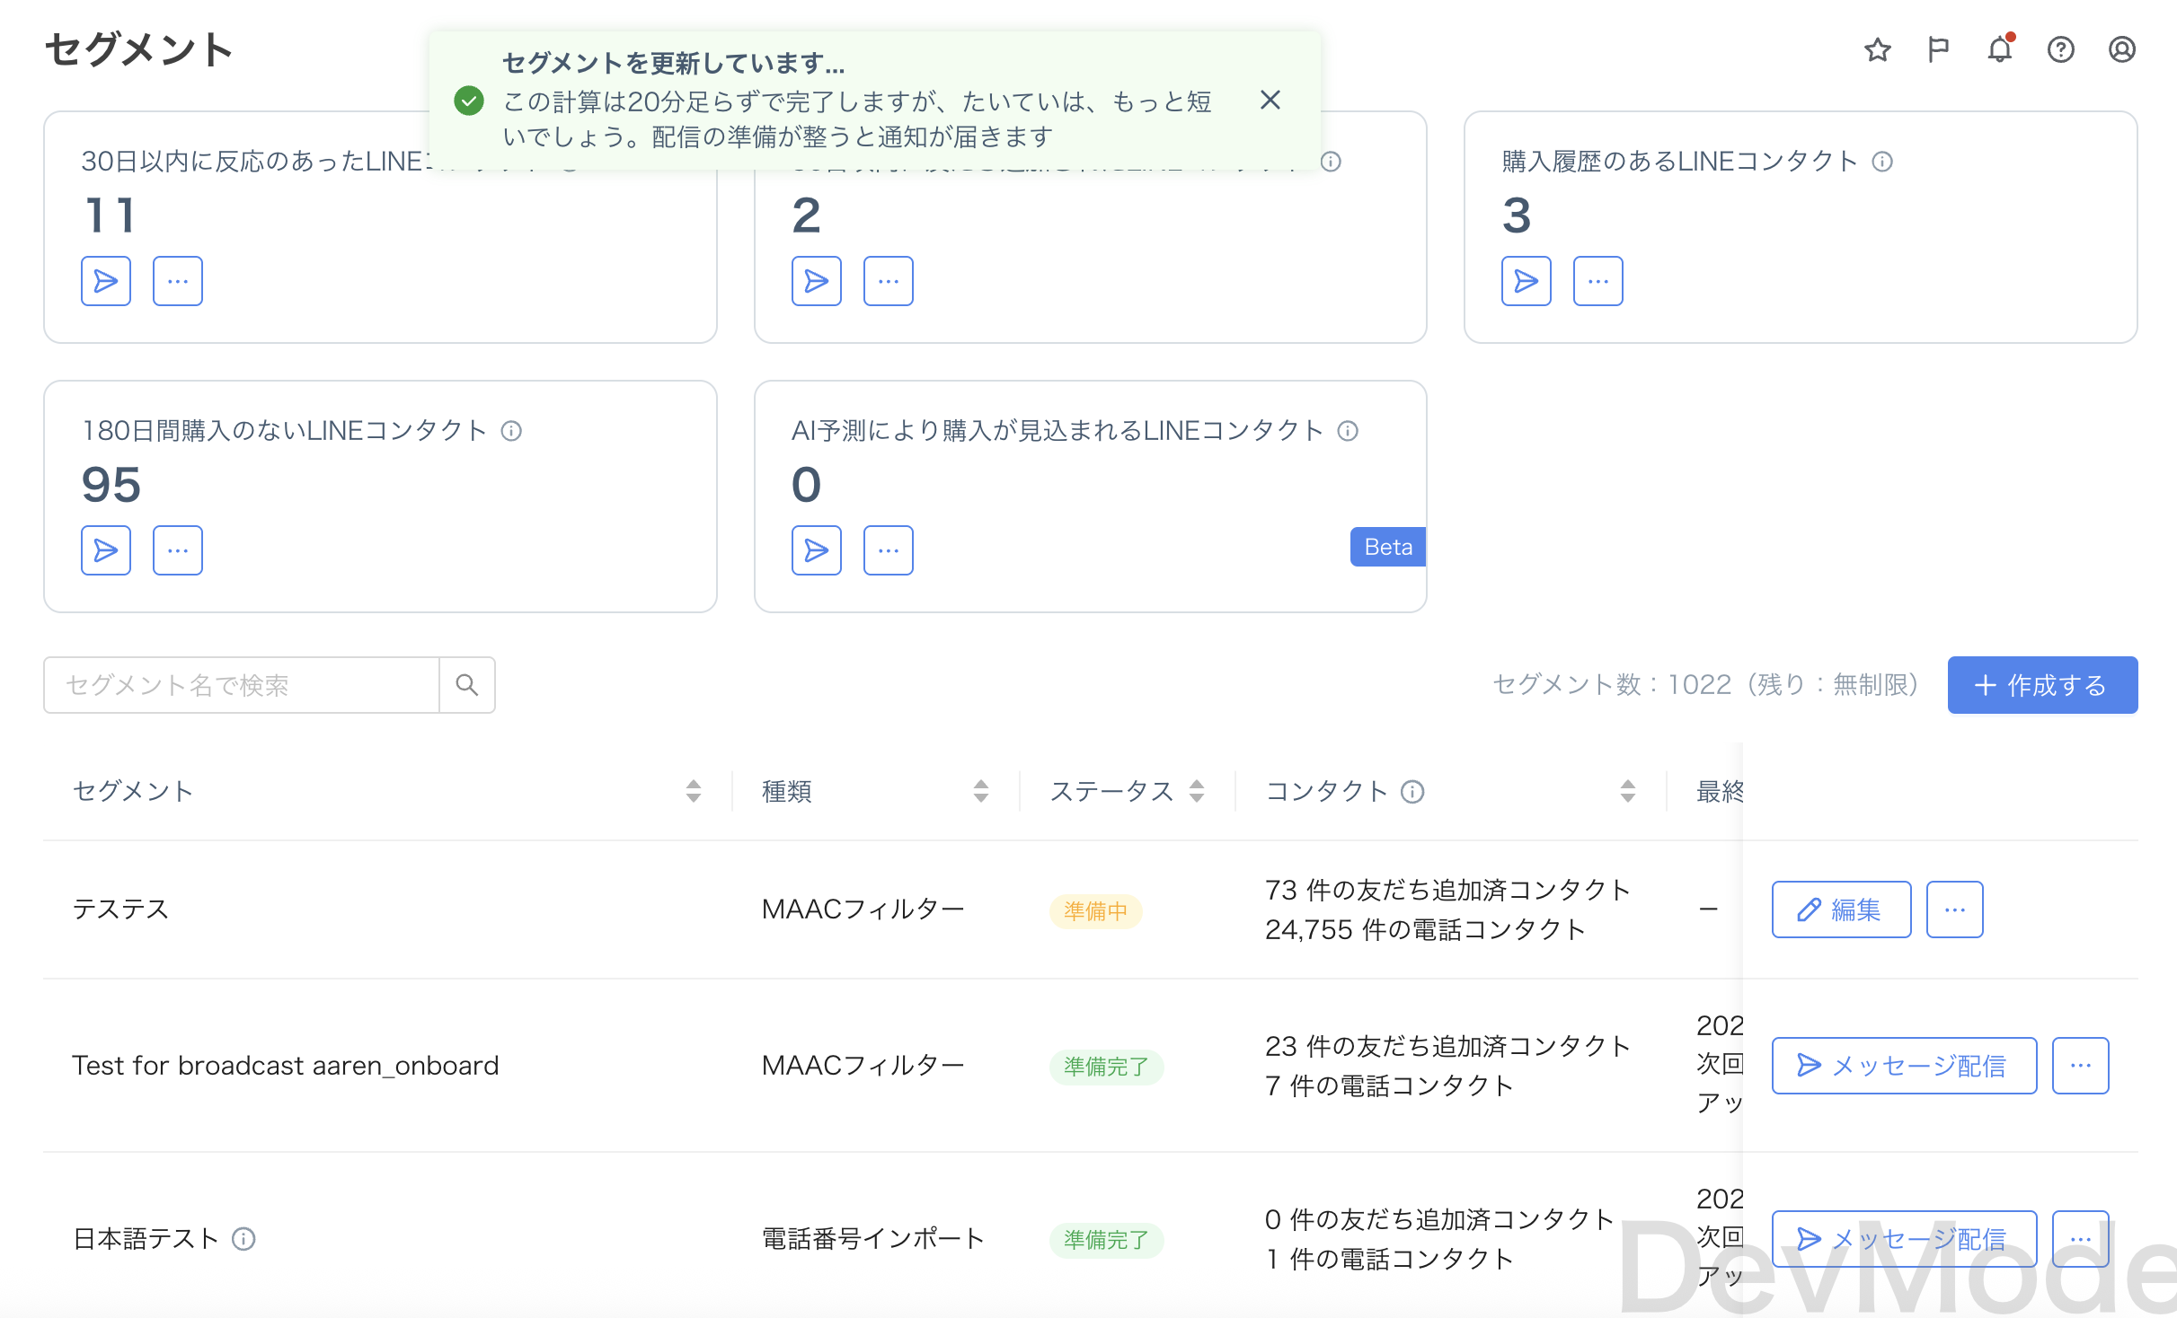Sort table by セグメント column
Screen dimensions: 2177x1318
click(693, 791)
